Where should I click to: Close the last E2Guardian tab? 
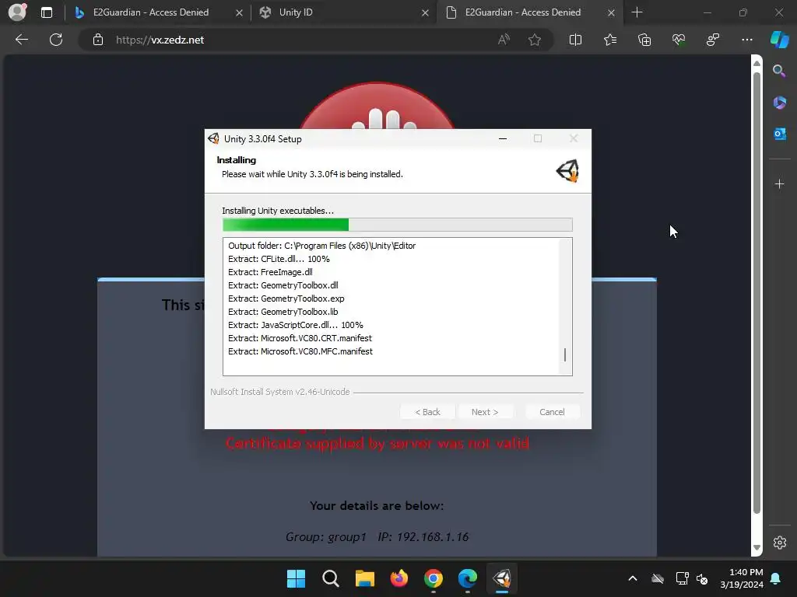coord(612,12)
